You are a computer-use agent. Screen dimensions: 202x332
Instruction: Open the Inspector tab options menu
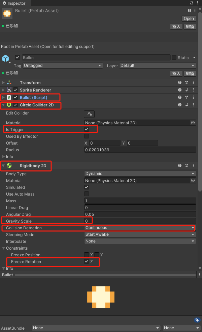(197, 3)
